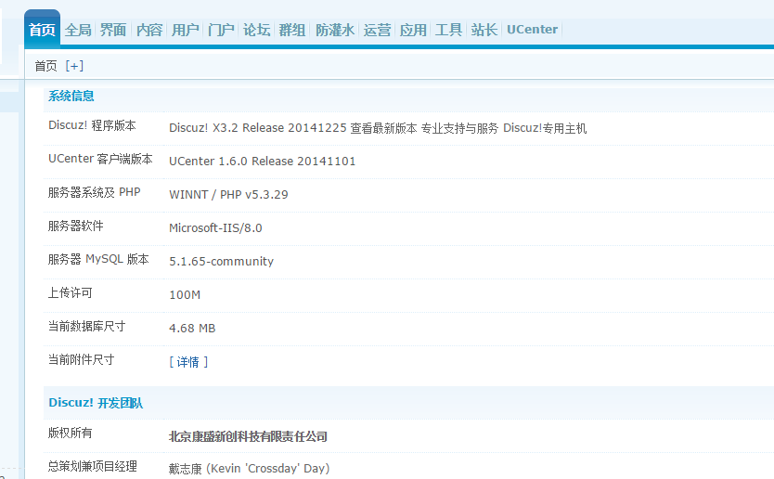774x479 pixels.
Task: Click the 当前附件尺寸 label
Action: (81, 359)
